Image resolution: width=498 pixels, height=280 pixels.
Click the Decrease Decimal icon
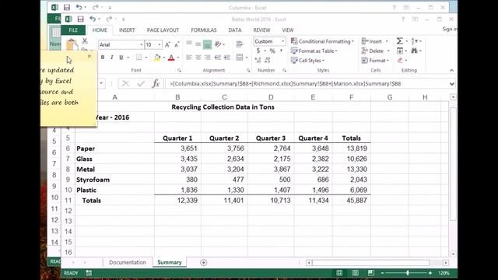(x=268, y=60)
